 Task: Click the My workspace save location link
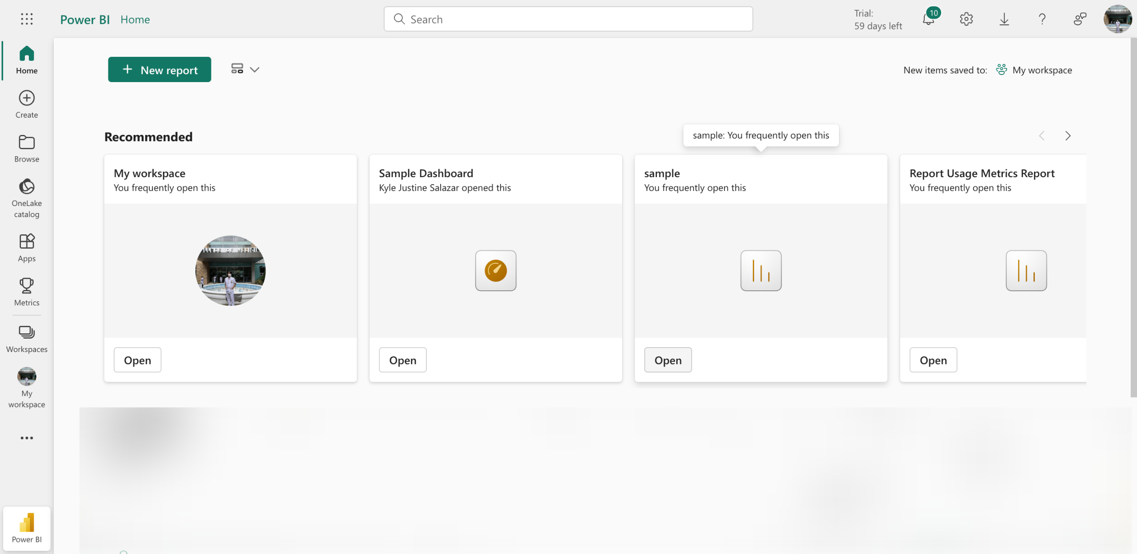point(1042,70)
